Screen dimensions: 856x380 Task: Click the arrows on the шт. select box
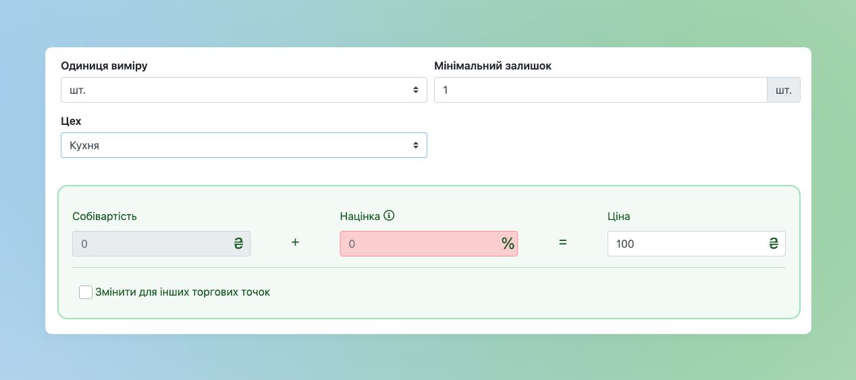(x=416, y=90)
